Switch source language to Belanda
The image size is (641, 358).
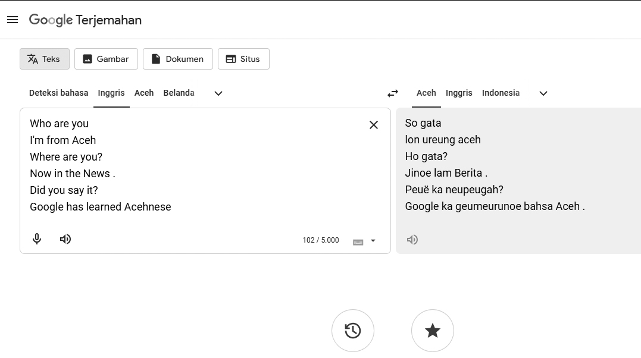tap(179, 93)
